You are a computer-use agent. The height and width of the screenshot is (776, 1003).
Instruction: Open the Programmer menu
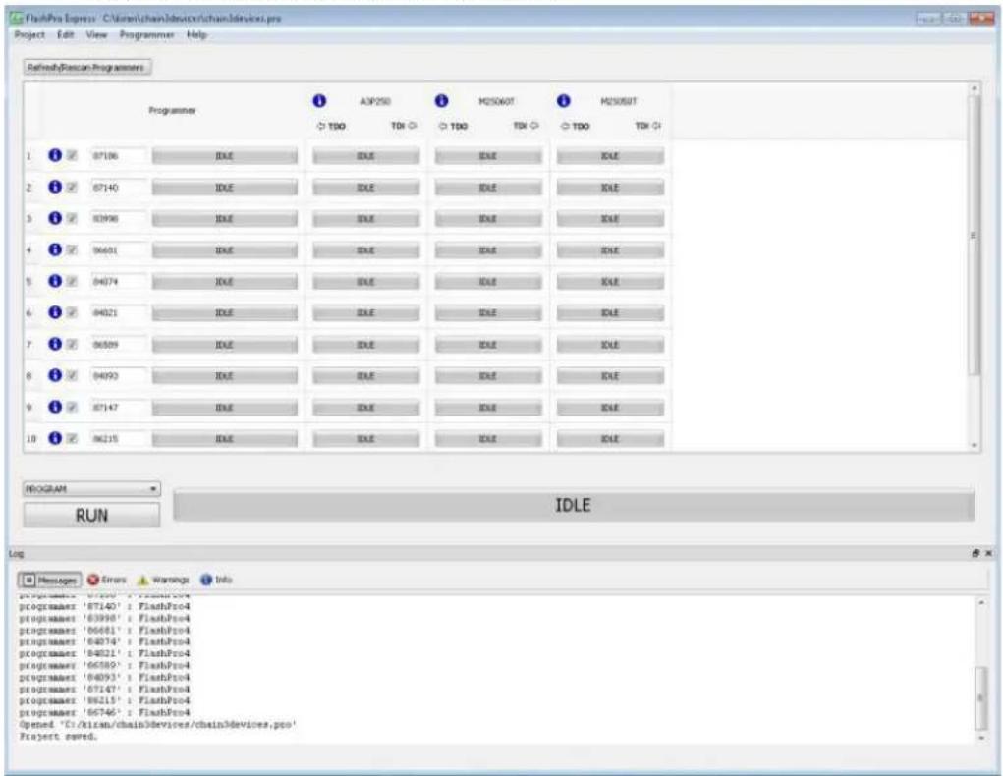tap(146, 34)
